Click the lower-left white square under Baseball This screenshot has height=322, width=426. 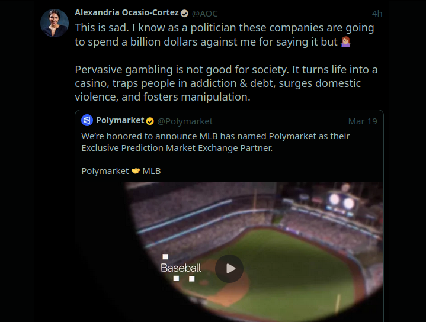point(176,278)
